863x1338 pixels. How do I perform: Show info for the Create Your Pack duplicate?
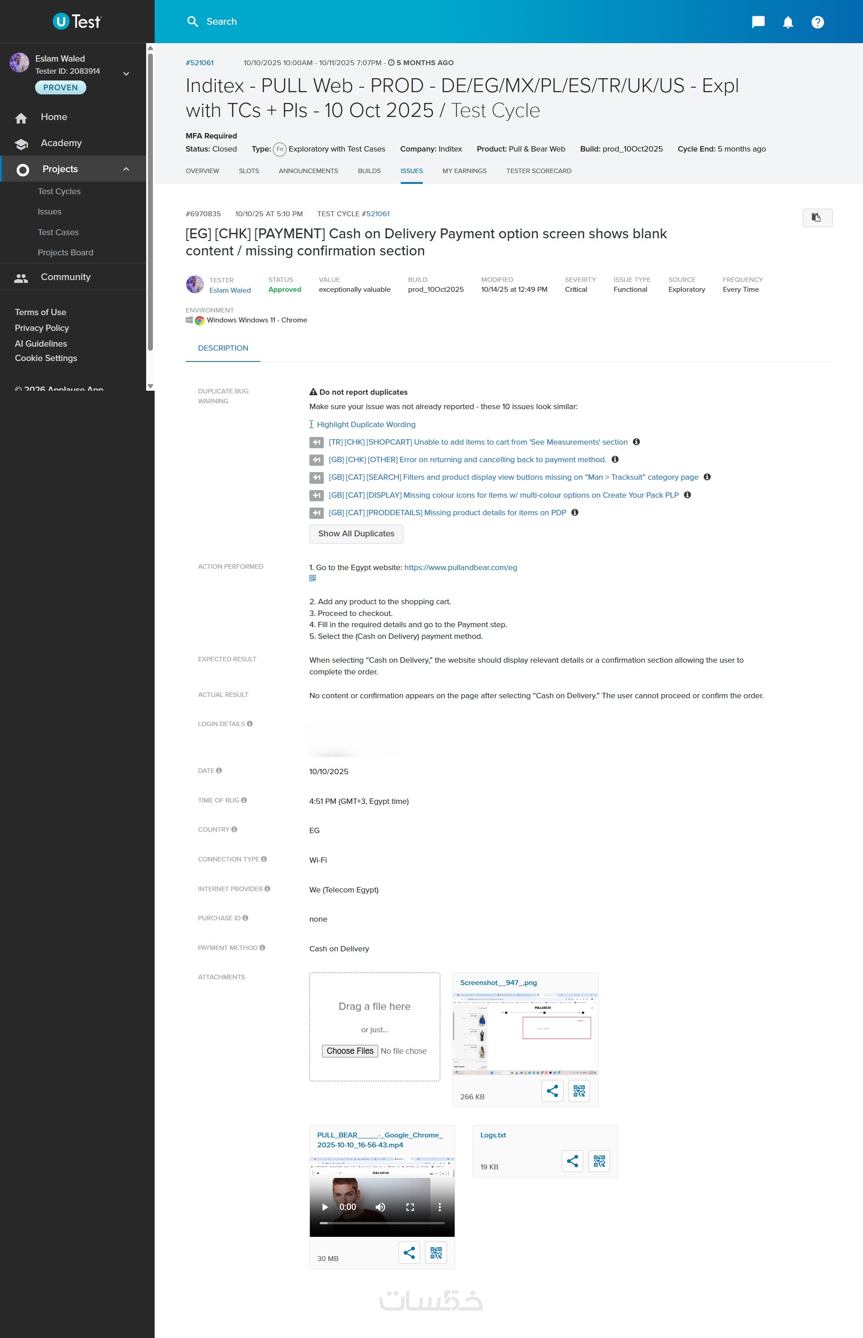[688, 495]
